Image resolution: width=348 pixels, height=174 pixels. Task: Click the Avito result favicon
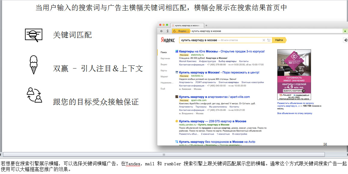[x=177, y=142]
